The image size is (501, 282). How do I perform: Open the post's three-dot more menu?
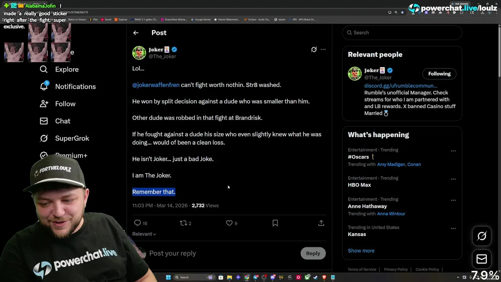[x=323, y=49]
